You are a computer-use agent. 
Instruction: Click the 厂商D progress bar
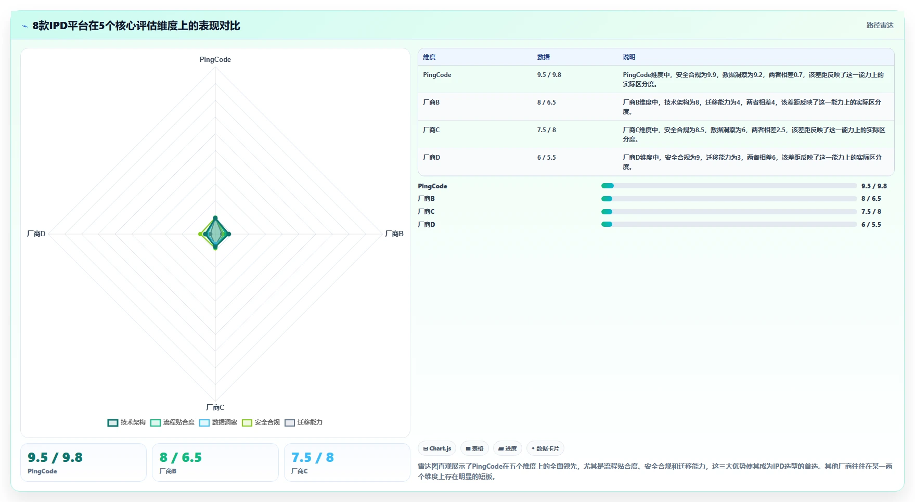point(729,224)
